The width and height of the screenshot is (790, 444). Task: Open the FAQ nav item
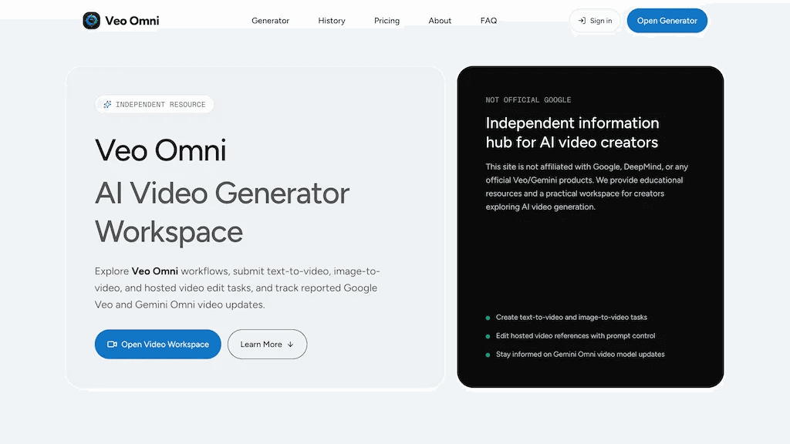488,21
